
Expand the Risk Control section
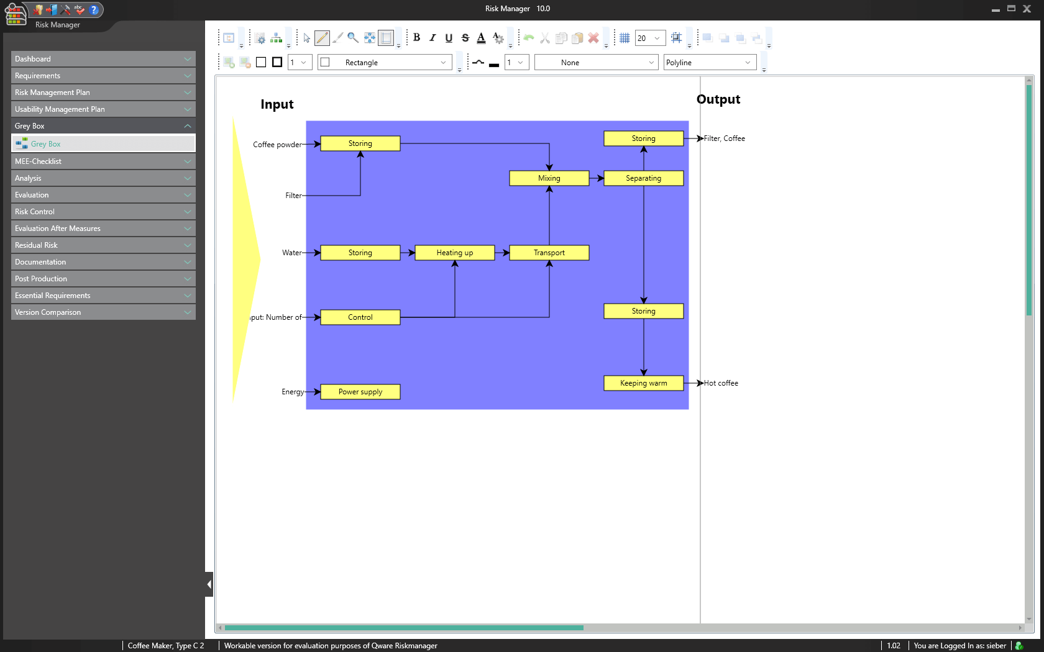point(103,212)
